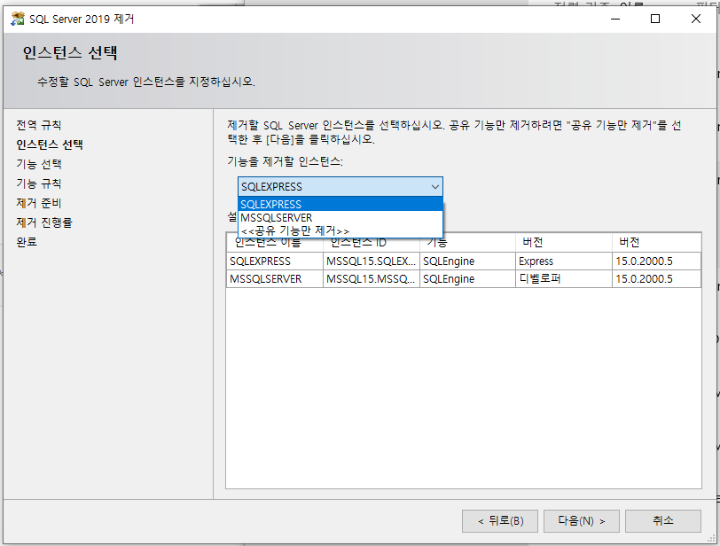Click the SQL Server setup icon in title bar

click(x=18, y=19)
